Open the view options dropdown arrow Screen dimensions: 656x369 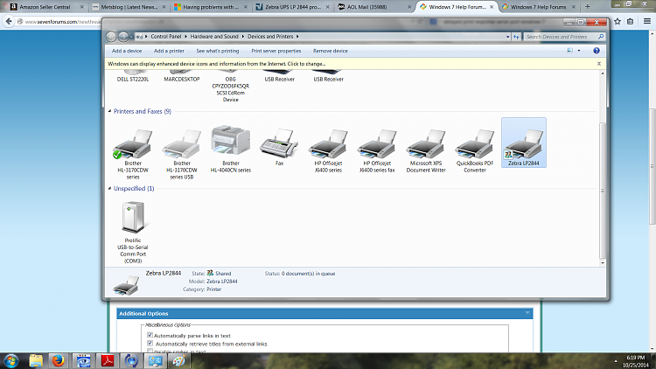coord(579,51)
